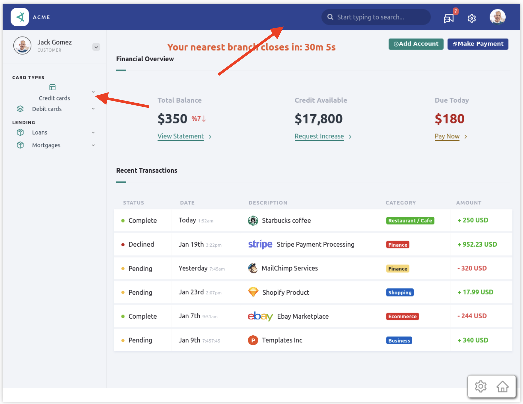Click the Debit cards layers icon
The image size is (523, 404).
(x=20, y=109)
